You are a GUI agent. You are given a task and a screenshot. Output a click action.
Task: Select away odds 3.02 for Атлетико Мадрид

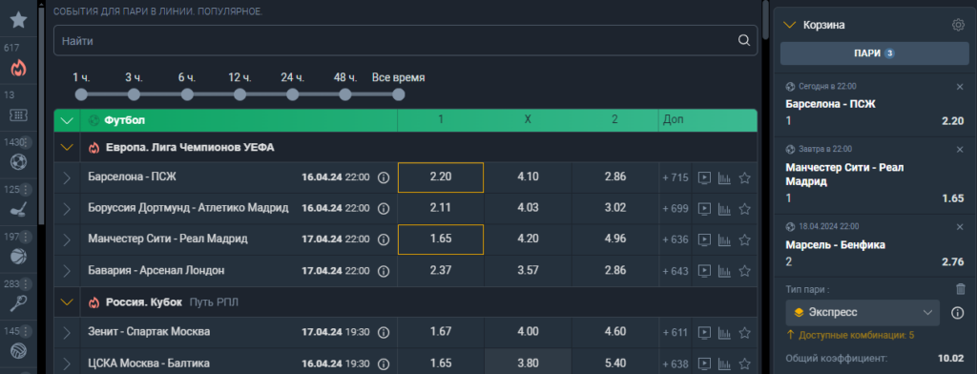pyautogui.click(x=615, y=208)
